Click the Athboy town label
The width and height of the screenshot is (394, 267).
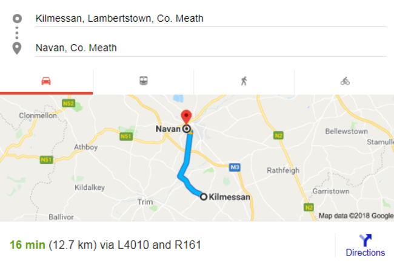pos(85,147)
